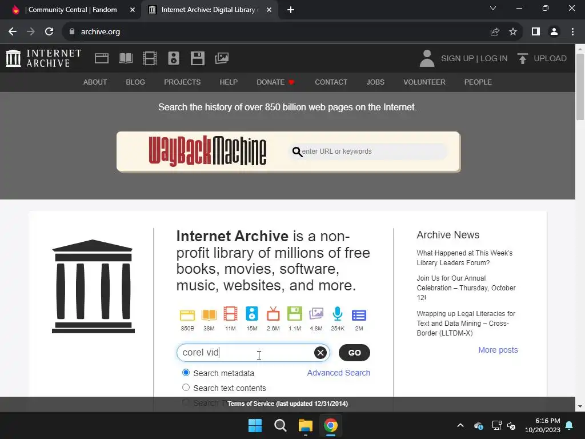The height and width of the screenshot is (439, 585).
Task: Click SIGN UP | LOG IN link
Action: coord(474,58)
